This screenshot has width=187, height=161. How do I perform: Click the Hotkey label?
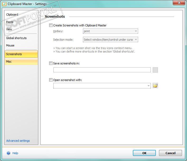[x=58, y=31]
